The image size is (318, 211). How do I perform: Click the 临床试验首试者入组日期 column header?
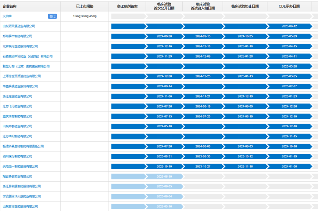click(203, 6)
